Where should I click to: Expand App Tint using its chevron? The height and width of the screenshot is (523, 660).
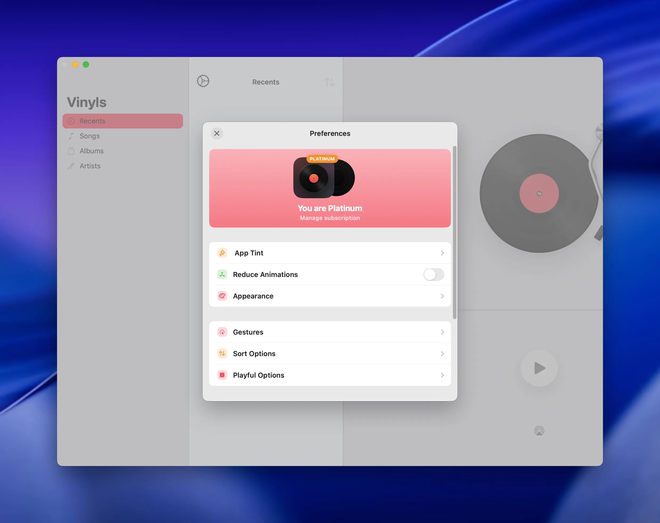tap(442, 253)
